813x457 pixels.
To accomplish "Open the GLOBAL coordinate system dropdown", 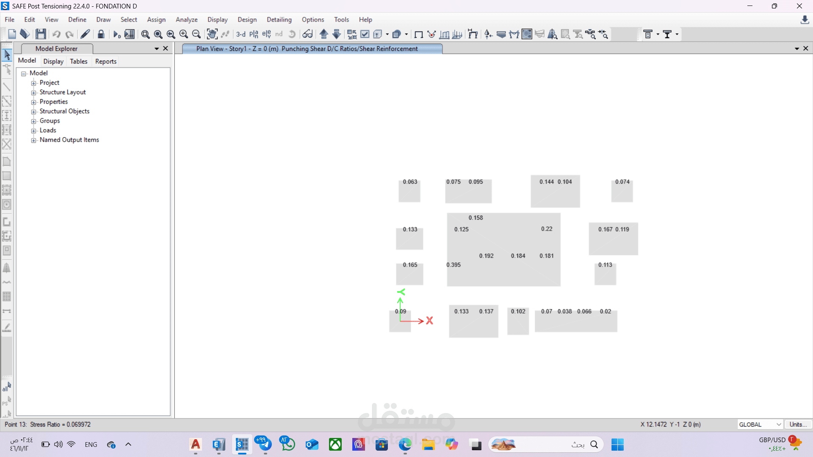I will (760, 424).
